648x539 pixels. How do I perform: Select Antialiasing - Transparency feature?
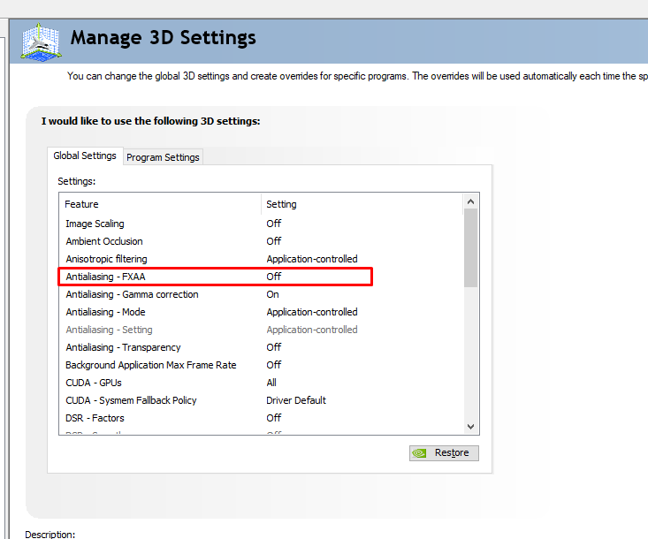(x=123, y=347)
